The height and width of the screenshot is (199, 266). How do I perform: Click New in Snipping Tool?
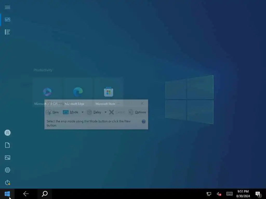pyautogui.click(x=52, y=112)
